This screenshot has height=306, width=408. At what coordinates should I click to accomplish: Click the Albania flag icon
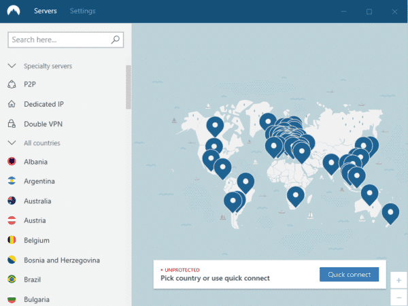tap(12, 162)
